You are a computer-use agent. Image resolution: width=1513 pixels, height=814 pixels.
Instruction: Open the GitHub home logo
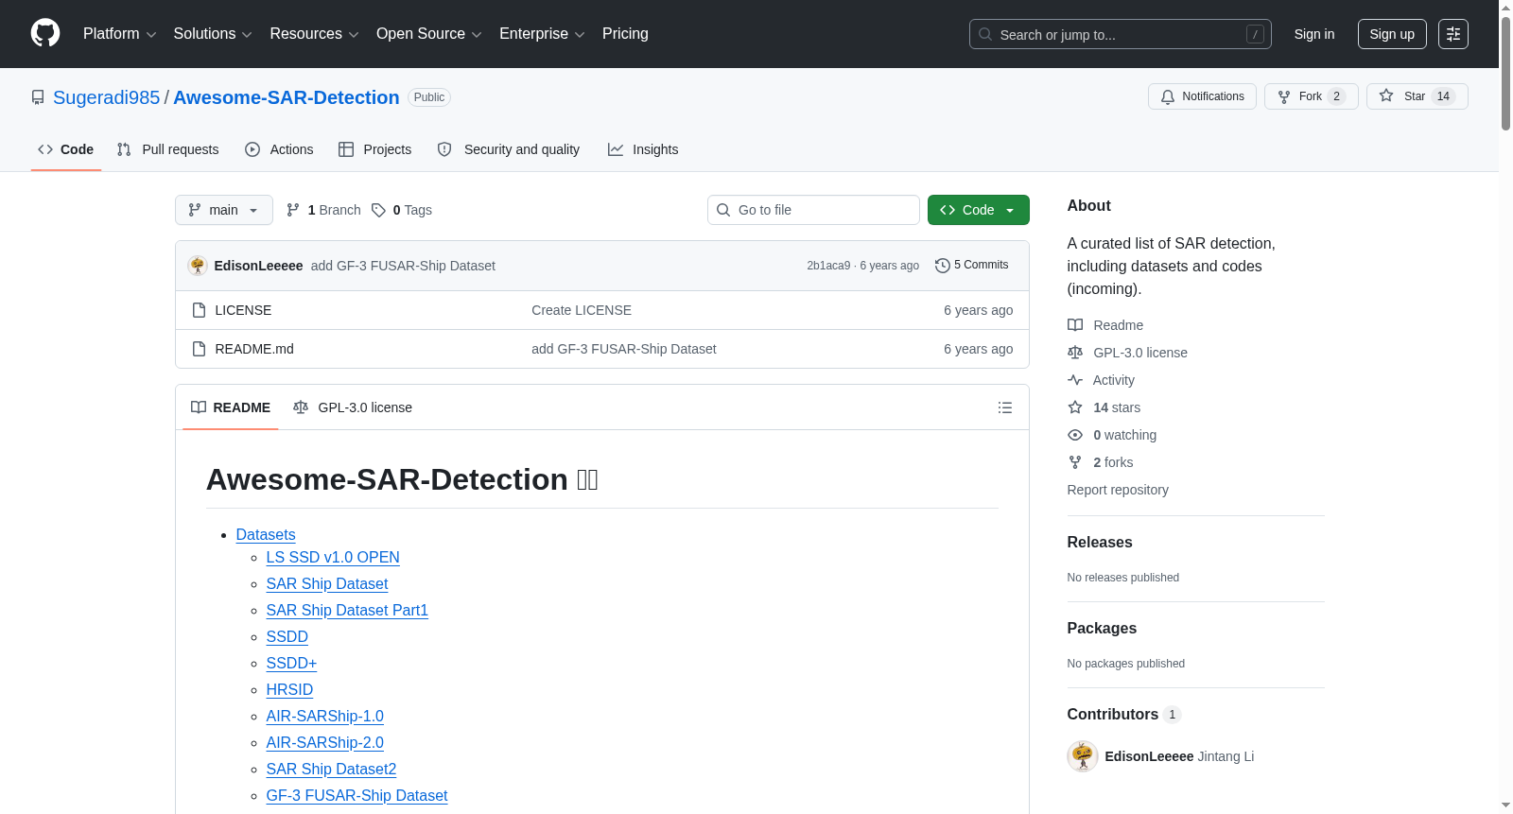(45, 33)
